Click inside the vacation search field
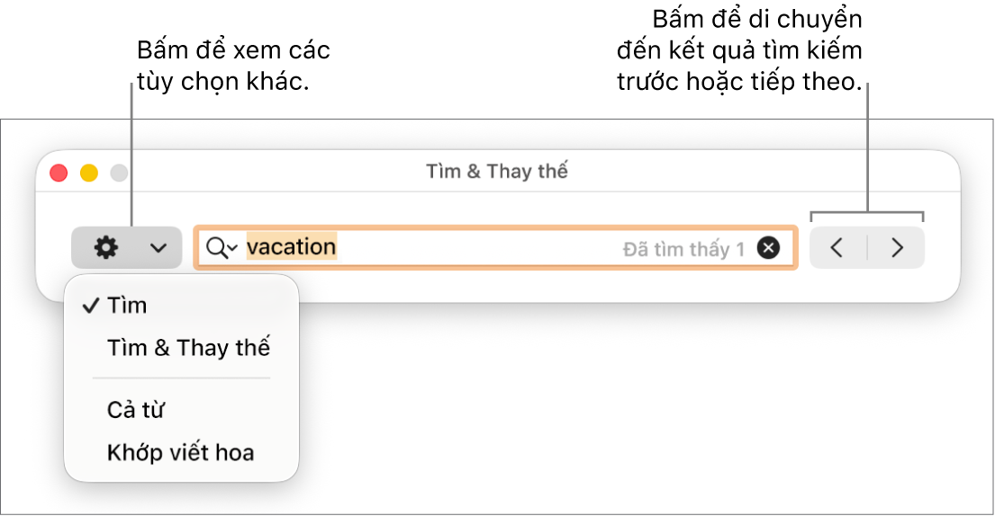This screenshot has width=995, height=516. pos(495,247)
